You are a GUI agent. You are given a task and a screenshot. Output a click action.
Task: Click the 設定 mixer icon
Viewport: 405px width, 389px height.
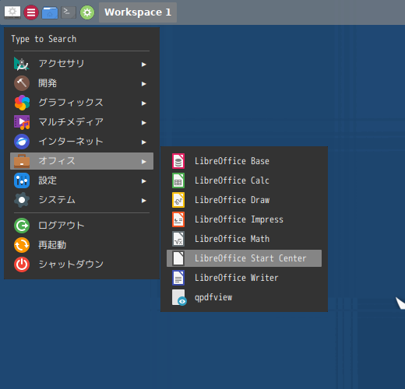(22, 180)
